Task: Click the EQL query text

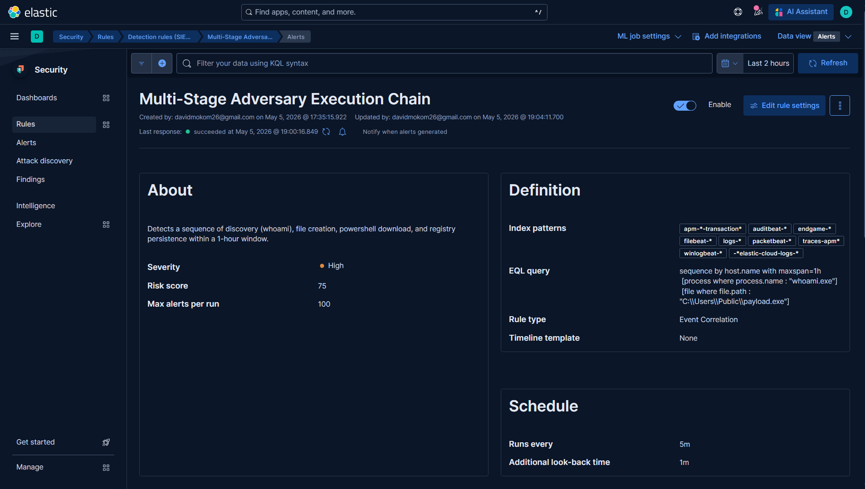Action: [758, 286]
